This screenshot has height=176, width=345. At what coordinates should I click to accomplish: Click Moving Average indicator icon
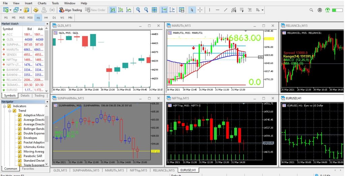tap(20, 151)
